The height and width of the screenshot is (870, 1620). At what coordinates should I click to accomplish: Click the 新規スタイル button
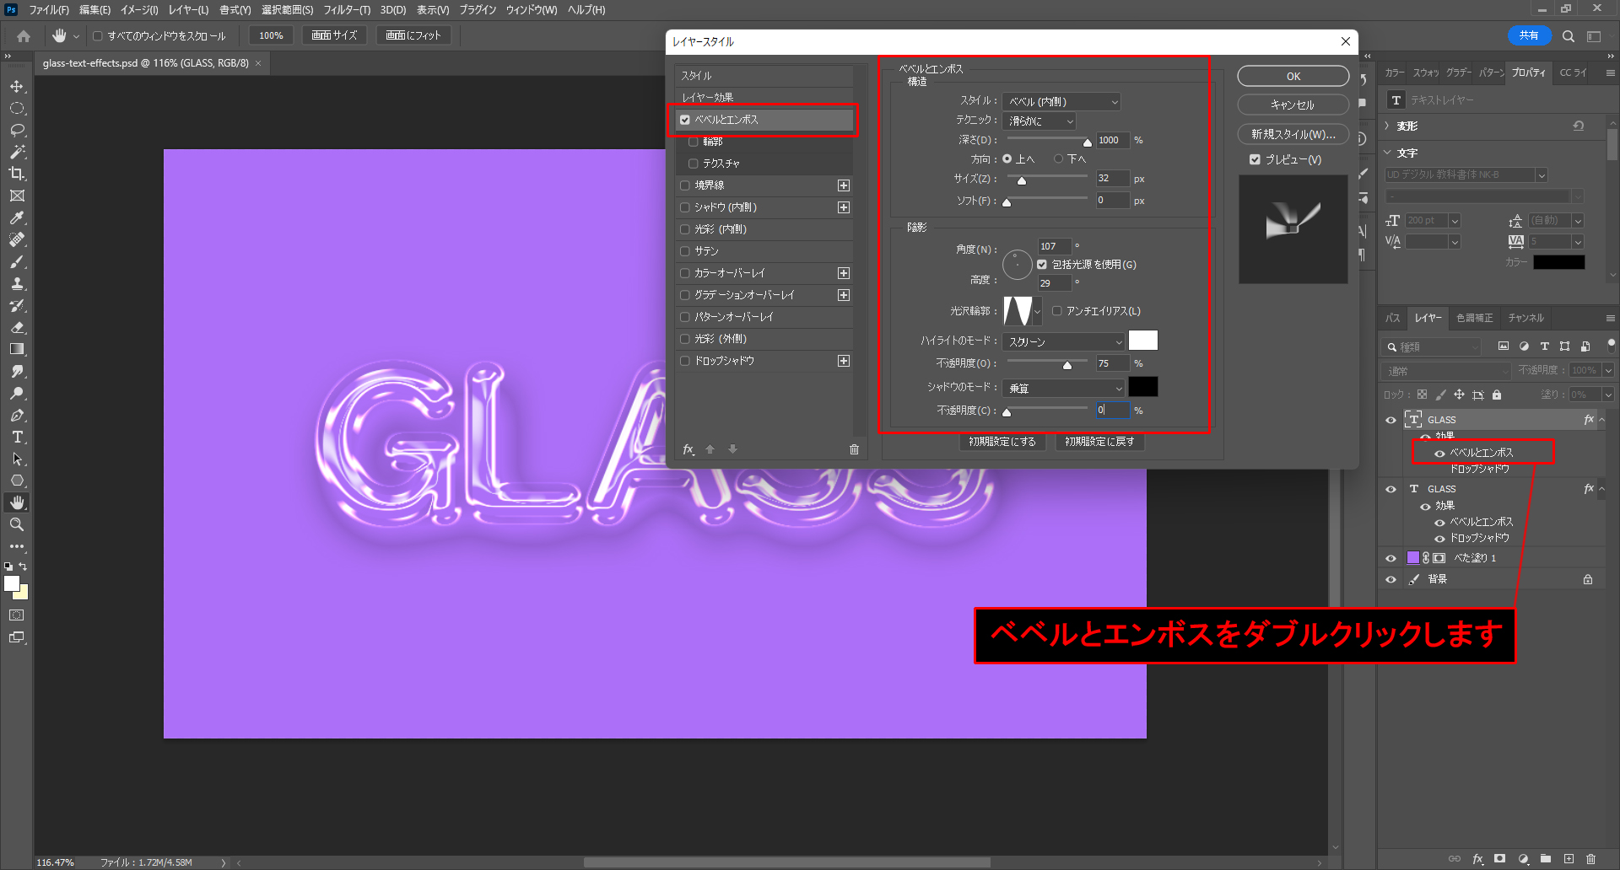click(1293, 134)
